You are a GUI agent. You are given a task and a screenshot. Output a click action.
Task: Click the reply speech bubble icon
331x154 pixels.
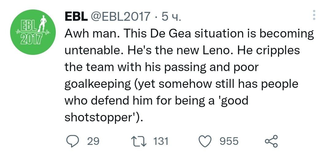(73, 141)
